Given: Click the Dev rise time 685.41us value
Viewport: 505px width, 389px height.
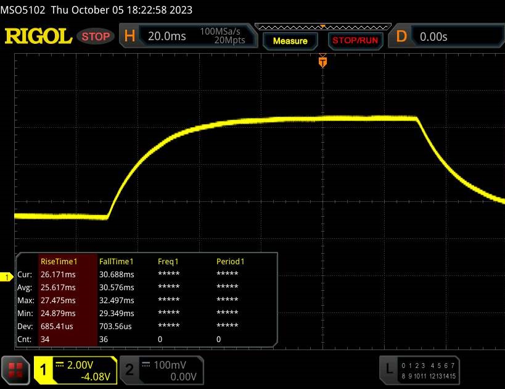Looking at the screenshot, I should coord(57,326).
